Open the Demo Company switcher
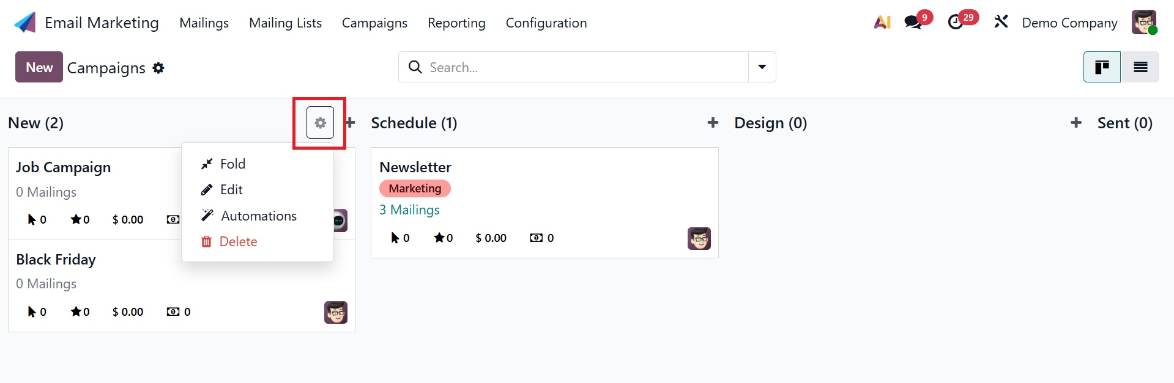Screen dimensions: 1174x383 [1069, 23]
